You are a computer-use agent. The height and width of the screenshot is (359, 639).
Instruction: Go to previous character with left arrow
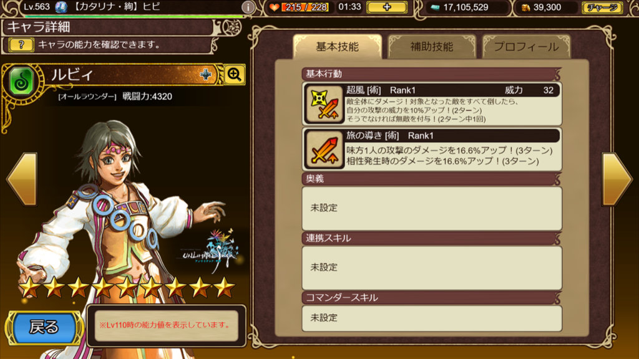pos(22,179)
